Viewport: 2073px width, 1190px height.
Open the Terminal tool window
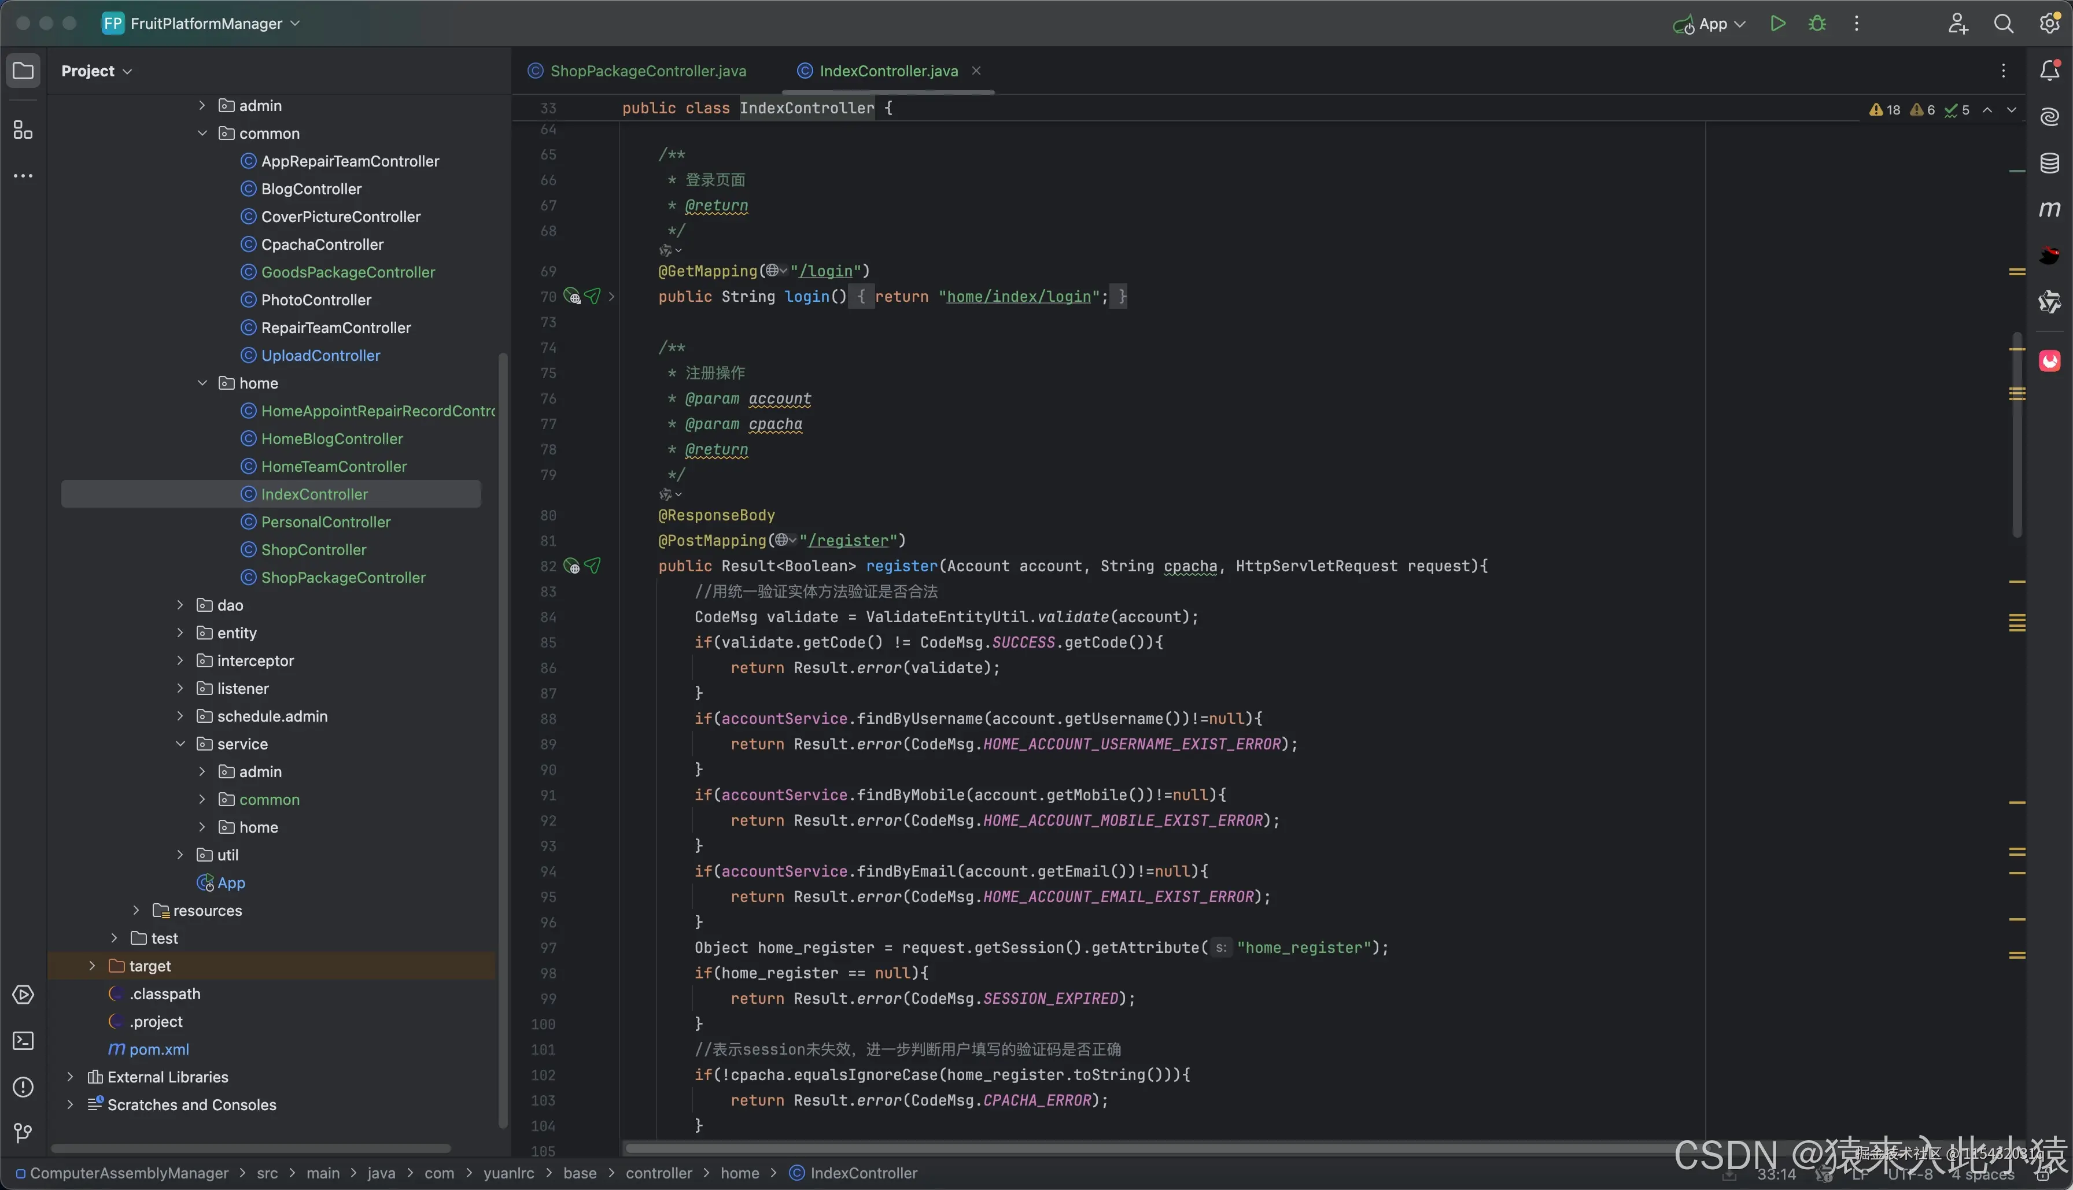[23, 1040]
